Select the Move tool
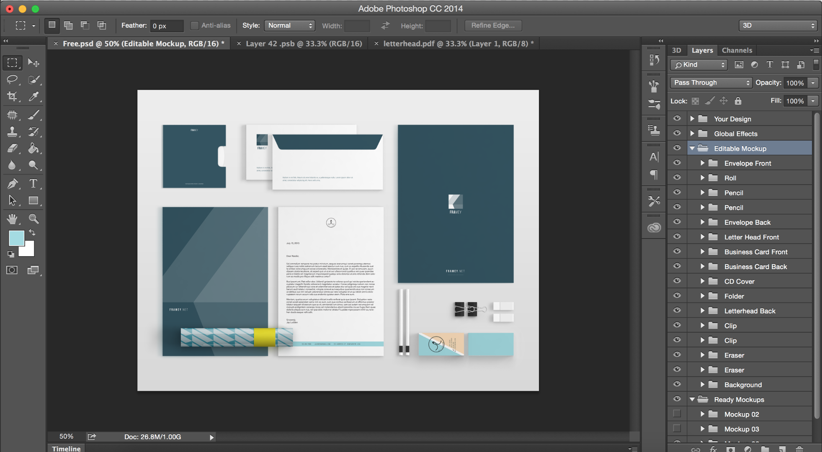 33,62
